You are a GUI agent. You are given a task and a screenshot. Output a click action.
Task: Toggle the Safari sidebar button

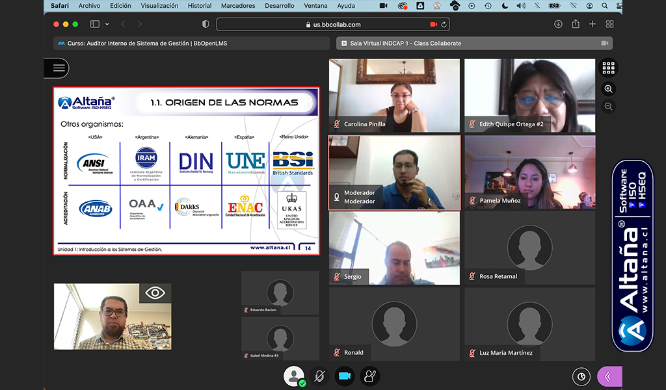[95, 24]
